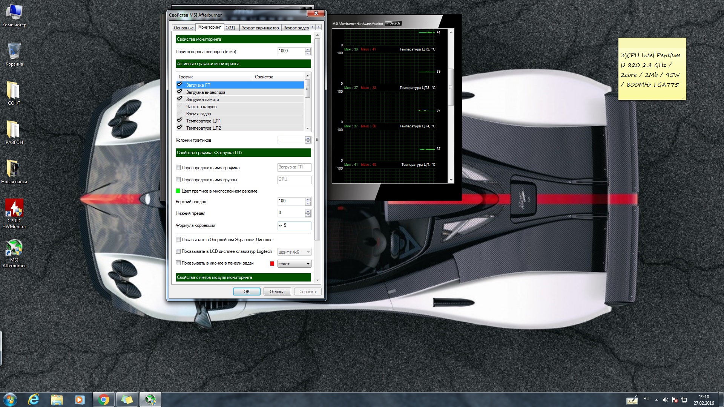
Task: Increase the sensor polling period spinner
Action: (308, 49)
